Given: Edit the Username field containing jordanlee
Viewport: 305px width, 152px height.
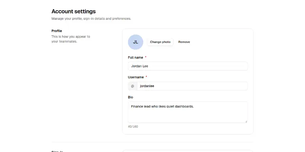Looking at the screenshot, I should point(192,86).
